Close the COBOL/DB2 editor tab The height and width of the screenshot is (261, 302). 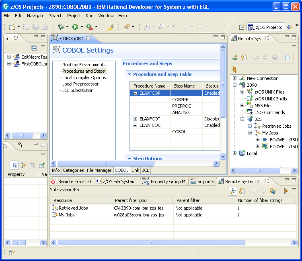88,38
